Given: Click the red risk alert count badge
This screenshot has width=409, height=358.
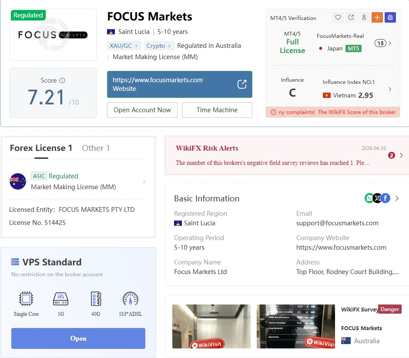Looking at the screenshot, I should pyautogui.click(x=391, y=155).
